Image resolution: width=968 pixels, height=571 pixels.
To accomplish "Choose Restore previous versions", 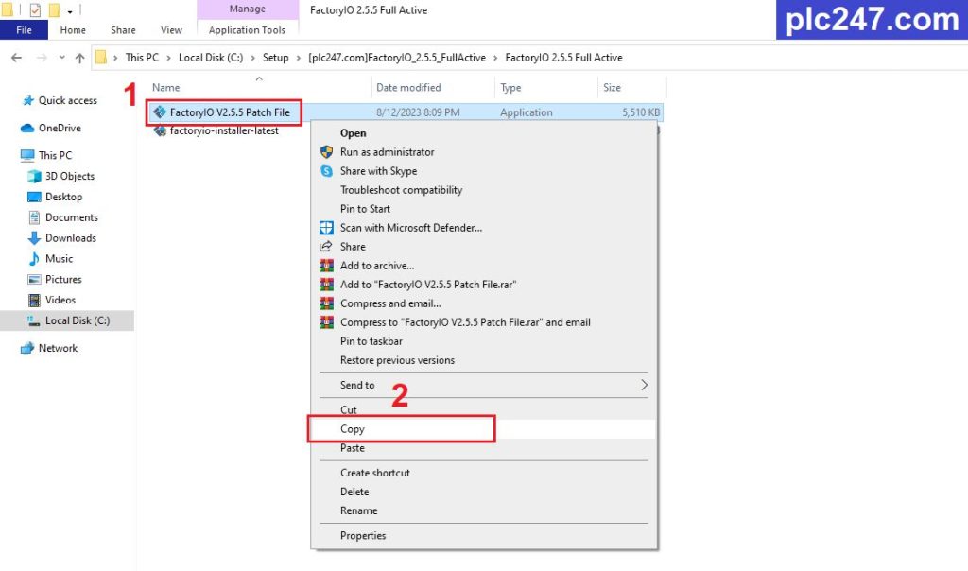I will (x=484, y=360).
